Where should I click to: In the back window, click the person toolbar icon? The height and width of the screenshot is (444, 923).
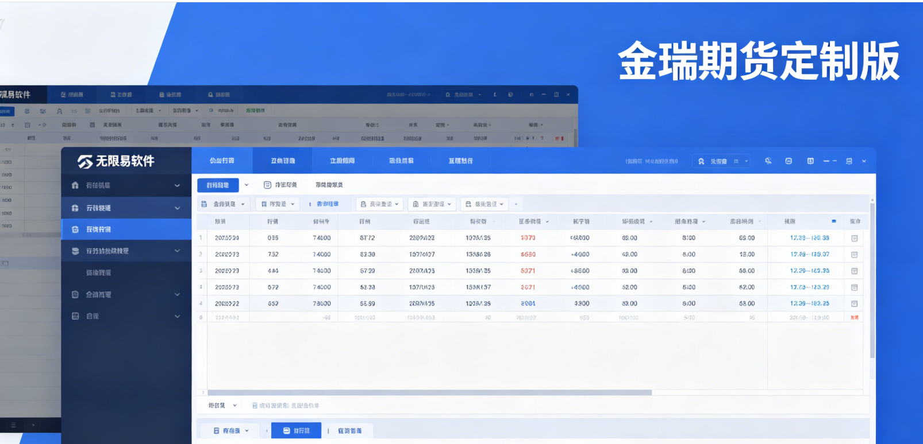(59, 111)
